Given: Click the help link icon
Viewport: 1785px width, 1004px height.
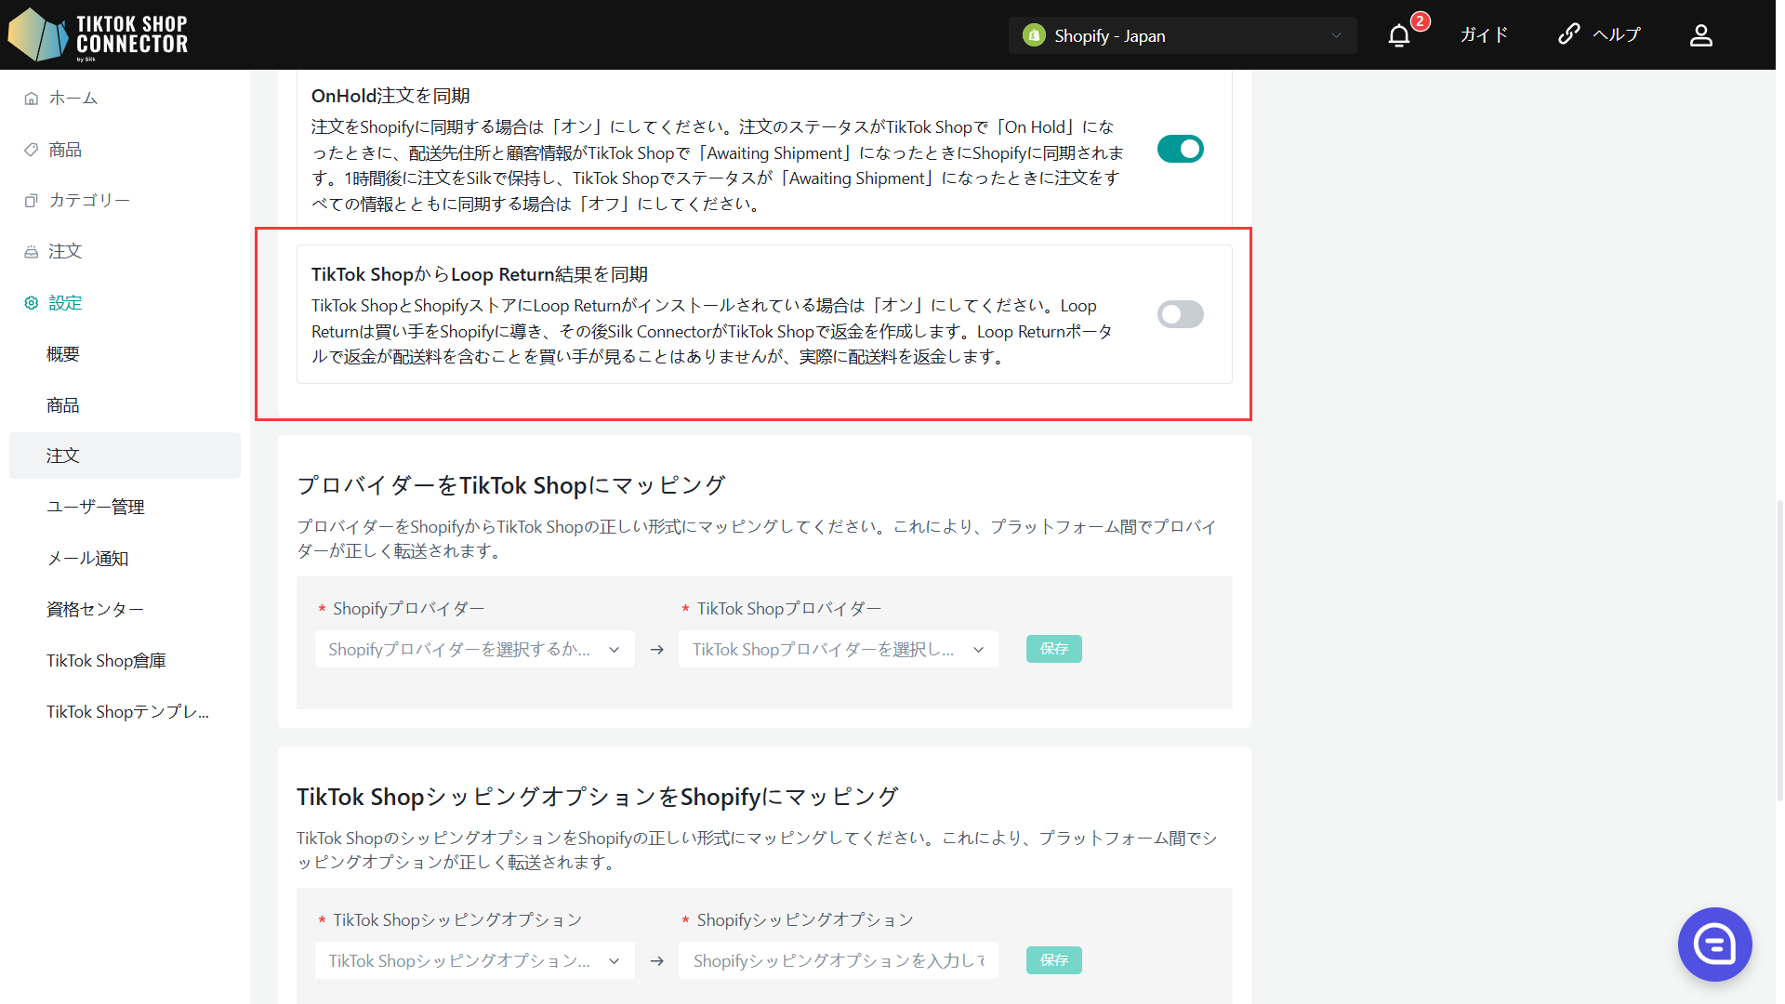Looking at the screenshot, I should pyautogui.click(x=1568, y=34).
